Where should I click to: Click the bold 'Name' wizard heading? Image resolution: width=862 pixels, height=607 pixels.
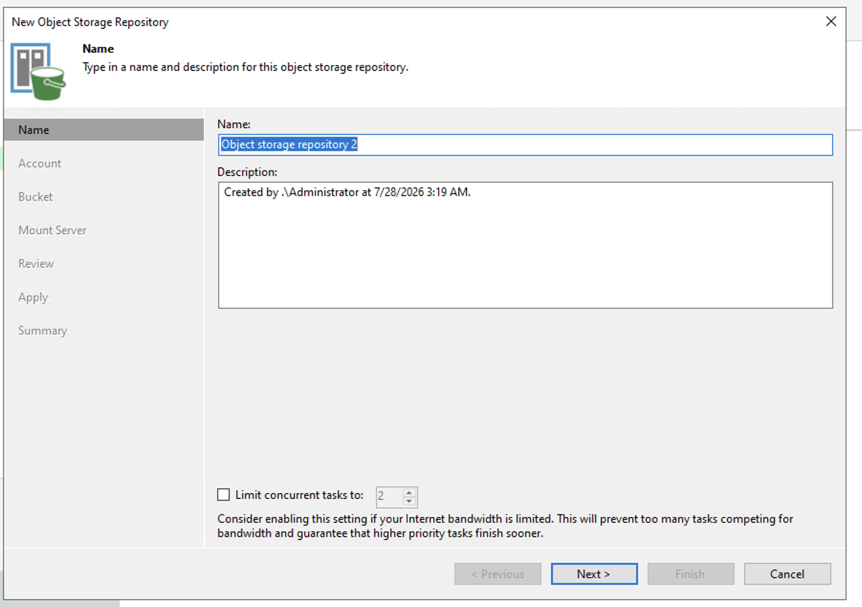click(98, 49)
